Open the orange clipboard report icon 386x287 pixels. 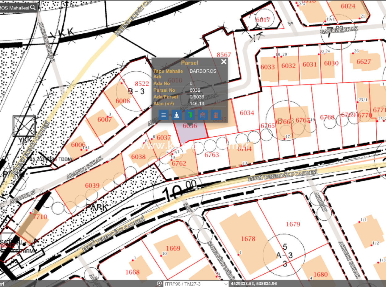202,115
